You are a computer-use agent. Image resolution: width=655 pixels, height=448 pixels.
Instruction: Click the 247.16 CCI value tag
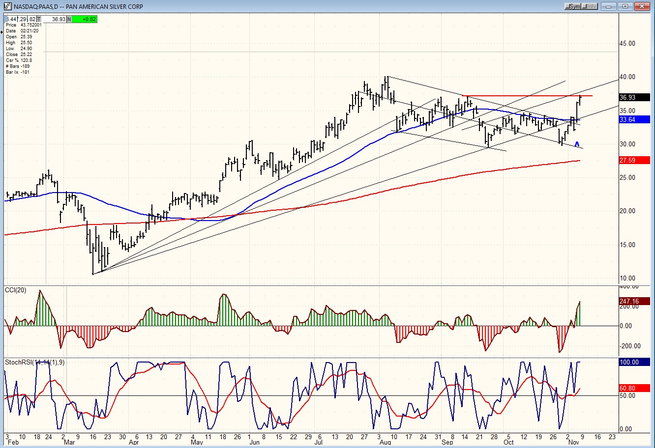[633, 301]
